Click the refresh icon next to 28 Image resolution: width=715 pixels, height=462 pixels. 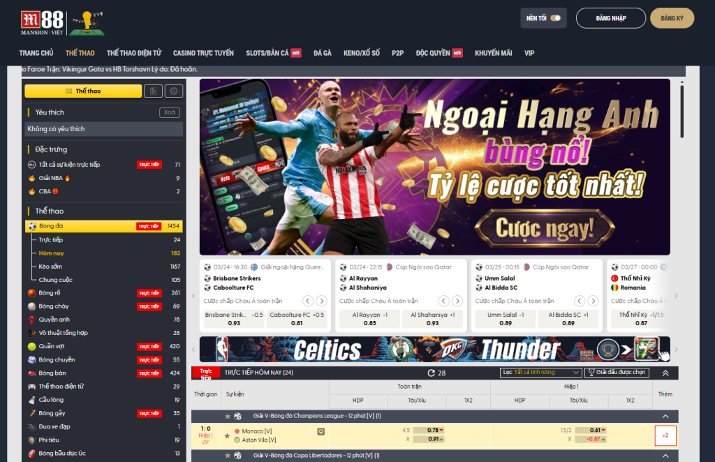[431, 373]
